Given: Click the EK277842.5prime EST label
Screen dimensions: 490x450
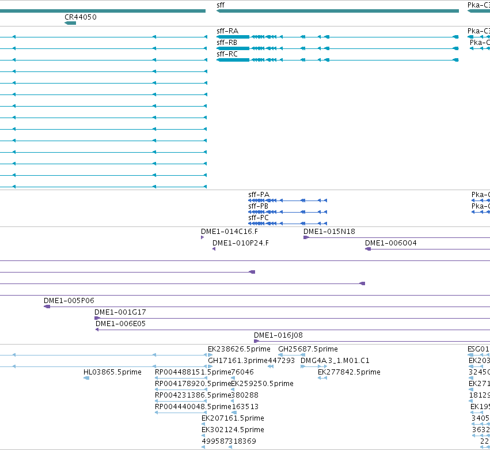Looking at the screenshot, I should point(349,372).
